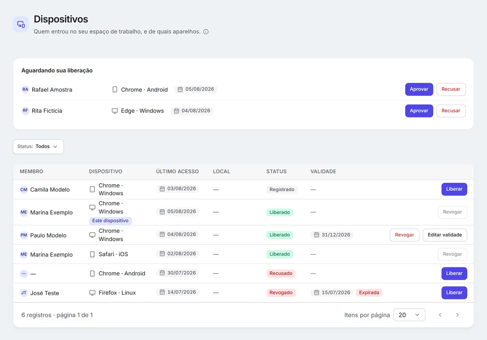Click the calendar icon beside 14/07/2026
Screen dimensions: 487x340
pos(162,292)
